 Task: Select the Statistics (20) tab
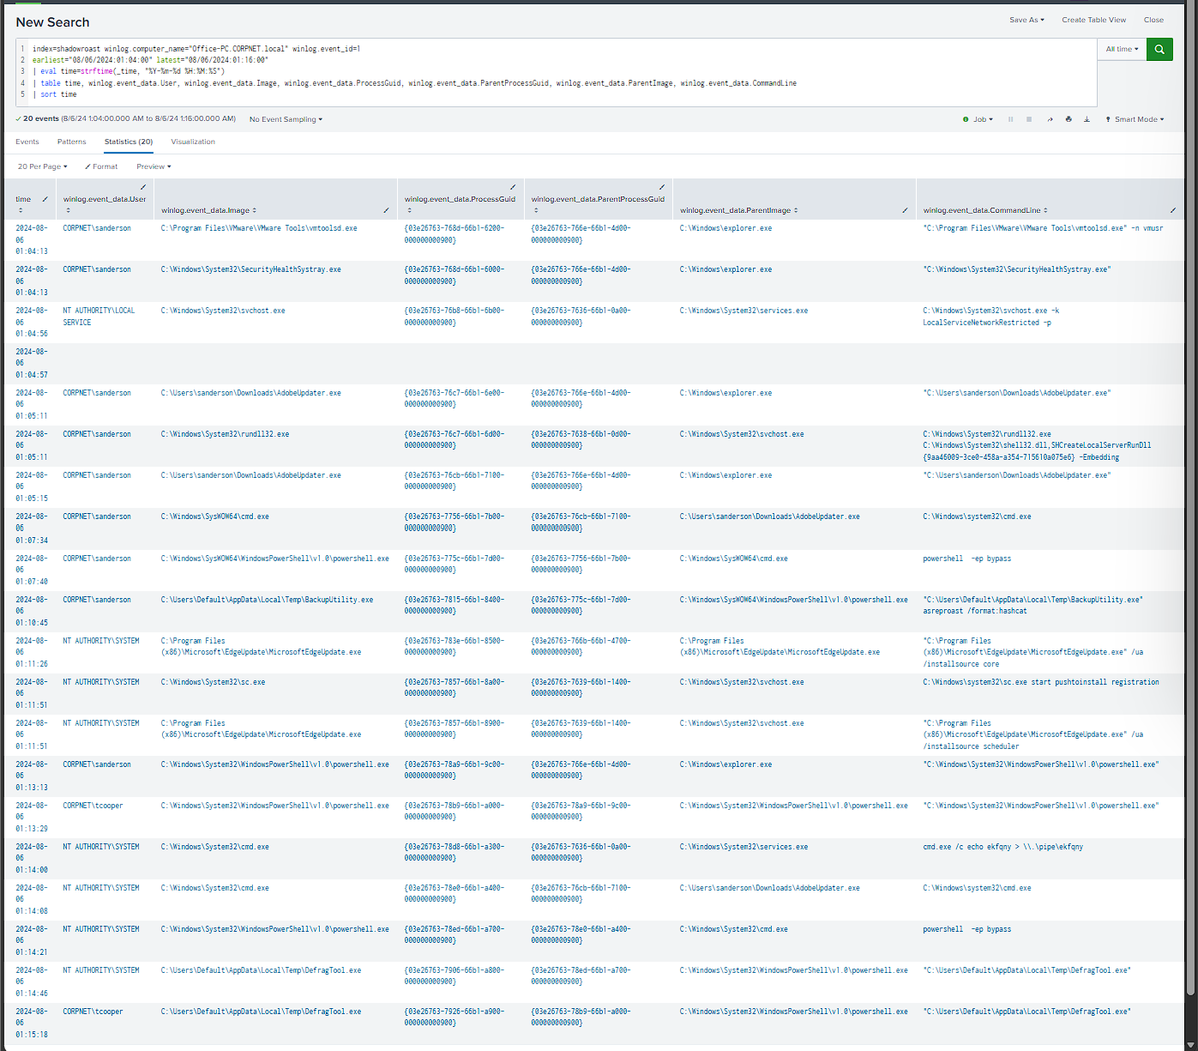pyautogui.click(x=129, y=142)
